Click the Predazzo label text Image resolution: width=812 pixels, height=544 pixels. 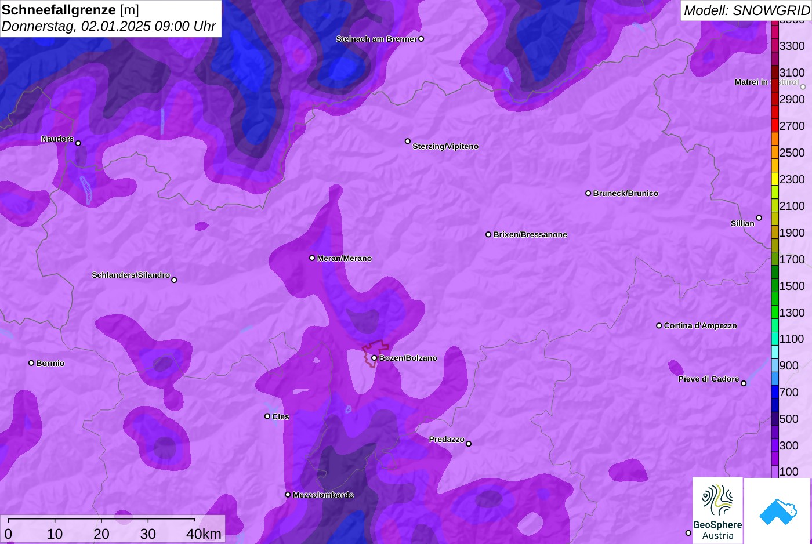[447, 439]
